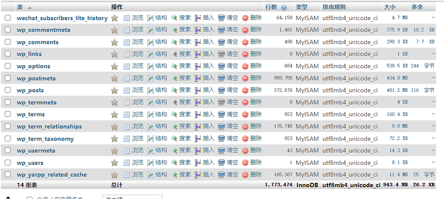Empty icon in wp_termmeta row
Screen dimensions: 444x199
click(x=222, y=102)
